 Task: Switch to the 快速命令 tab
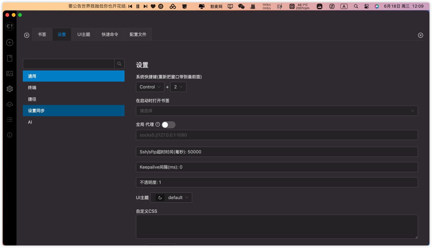pos(110,34)
